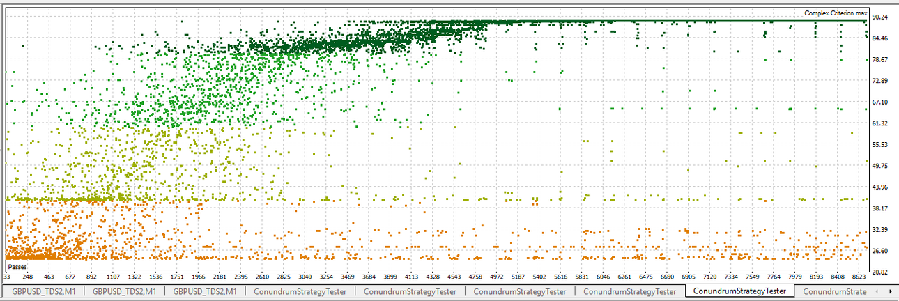Click the 26.60 y-axis value
The height and width of the screenshot is (301, 899).
(x=882, y=251)
